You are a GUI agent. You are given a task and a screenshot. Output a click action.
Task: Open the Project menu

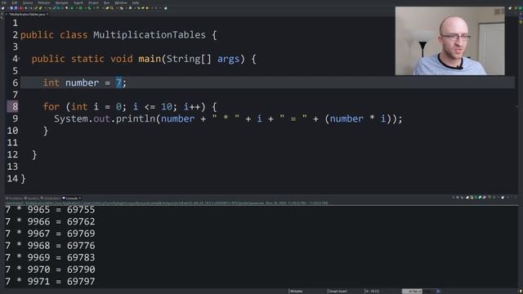[x=93, y=2]
